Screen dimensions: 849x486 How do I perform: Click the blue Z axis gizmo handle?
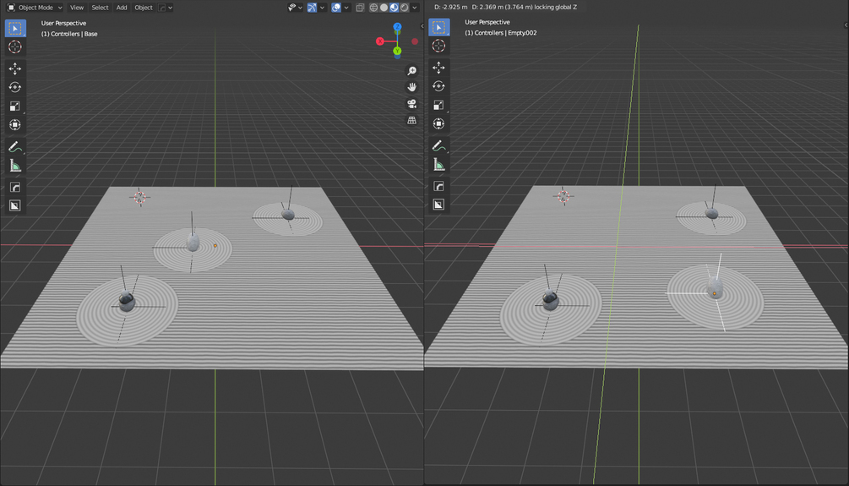397,26
